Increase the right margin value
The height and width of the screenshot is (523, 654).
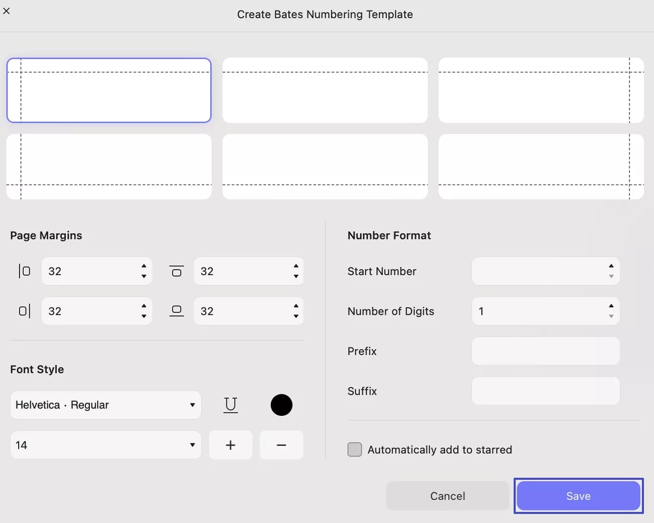144,306
